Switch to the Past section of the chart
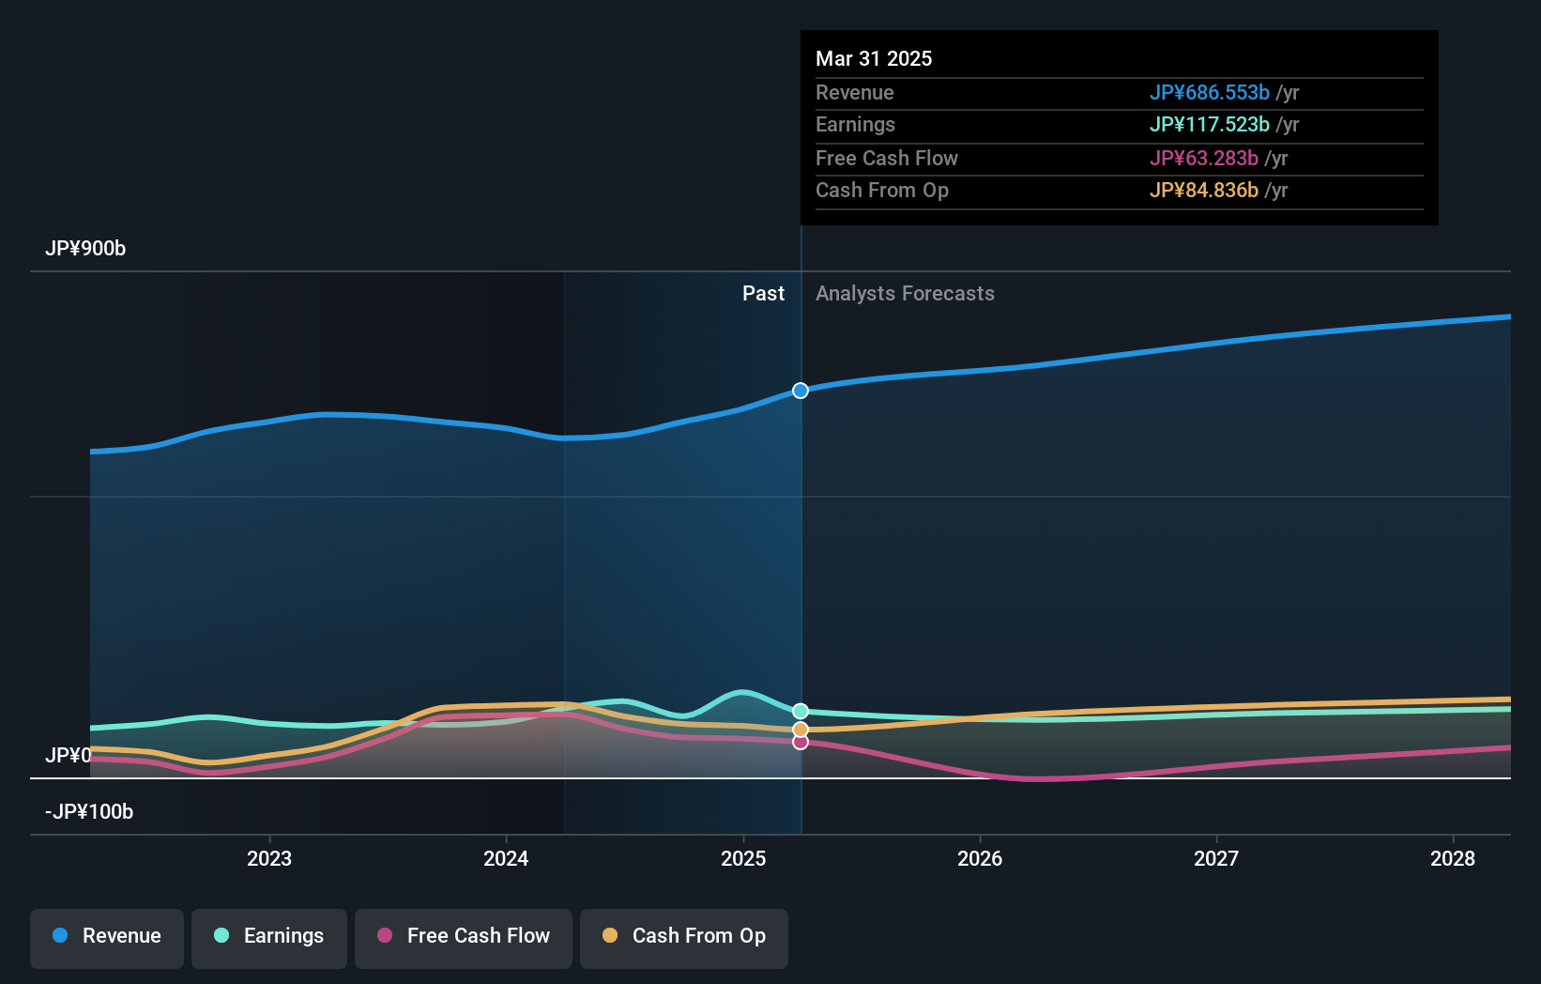The height and width of the screenshot is (984, 1541). [x=763, y=293]
